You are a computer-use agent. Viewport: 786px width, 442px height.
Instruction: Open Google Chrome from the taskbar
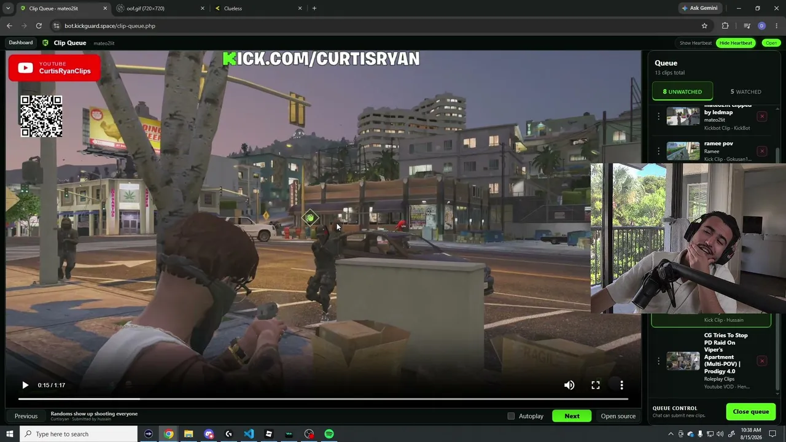click(169, 434)
